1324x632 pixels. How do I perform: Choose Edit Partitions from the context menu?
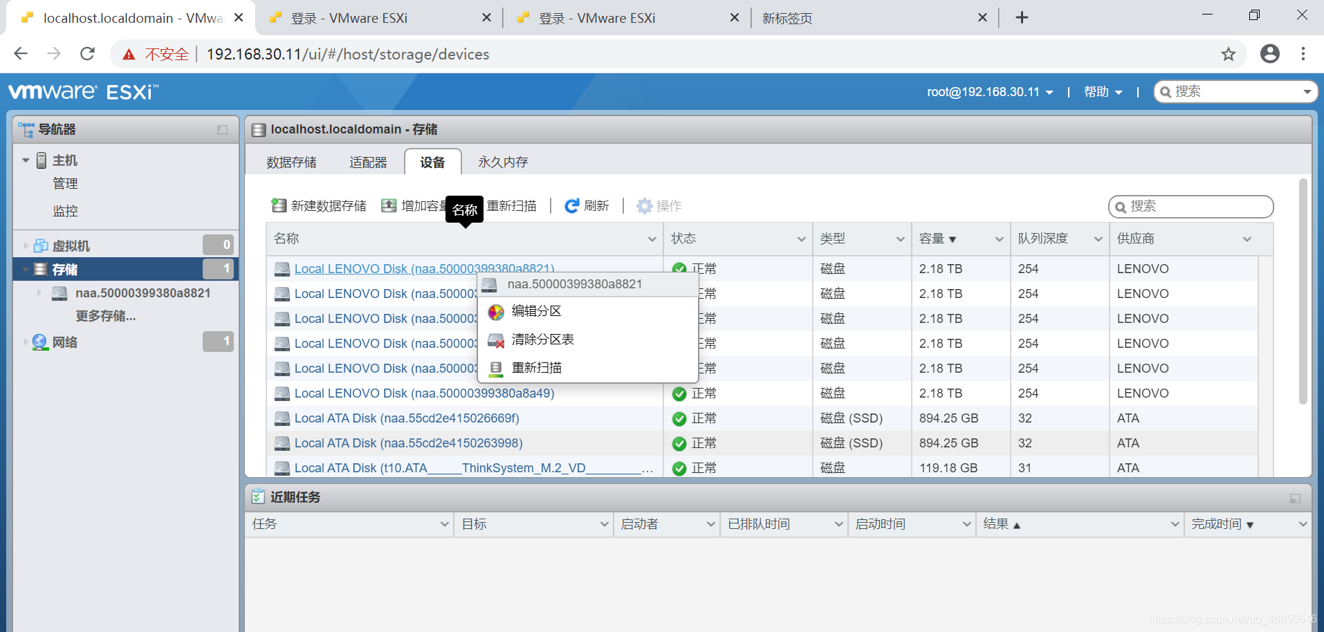(587, 312)
